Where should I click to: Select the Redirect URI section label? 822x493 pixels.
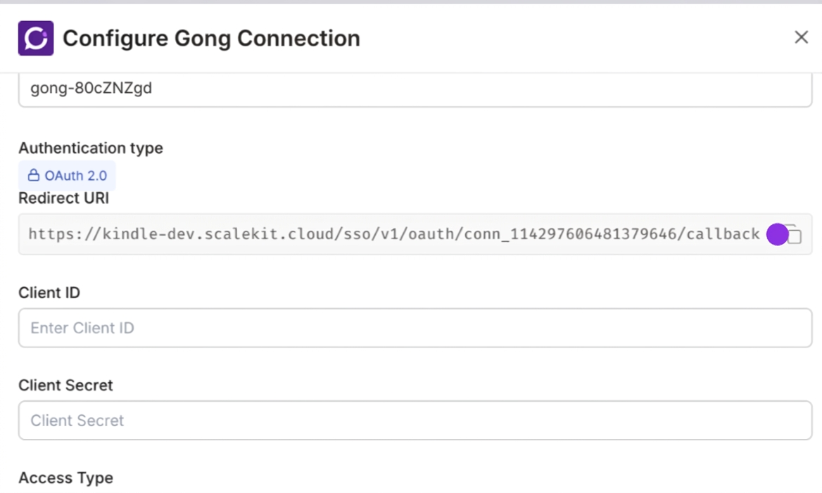63,198
